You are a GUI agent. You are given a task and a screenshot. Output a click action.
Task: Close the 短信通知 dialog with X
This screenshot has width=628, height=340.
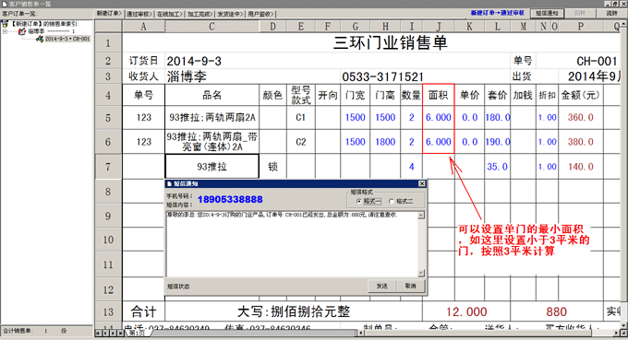tap(422, 183)
